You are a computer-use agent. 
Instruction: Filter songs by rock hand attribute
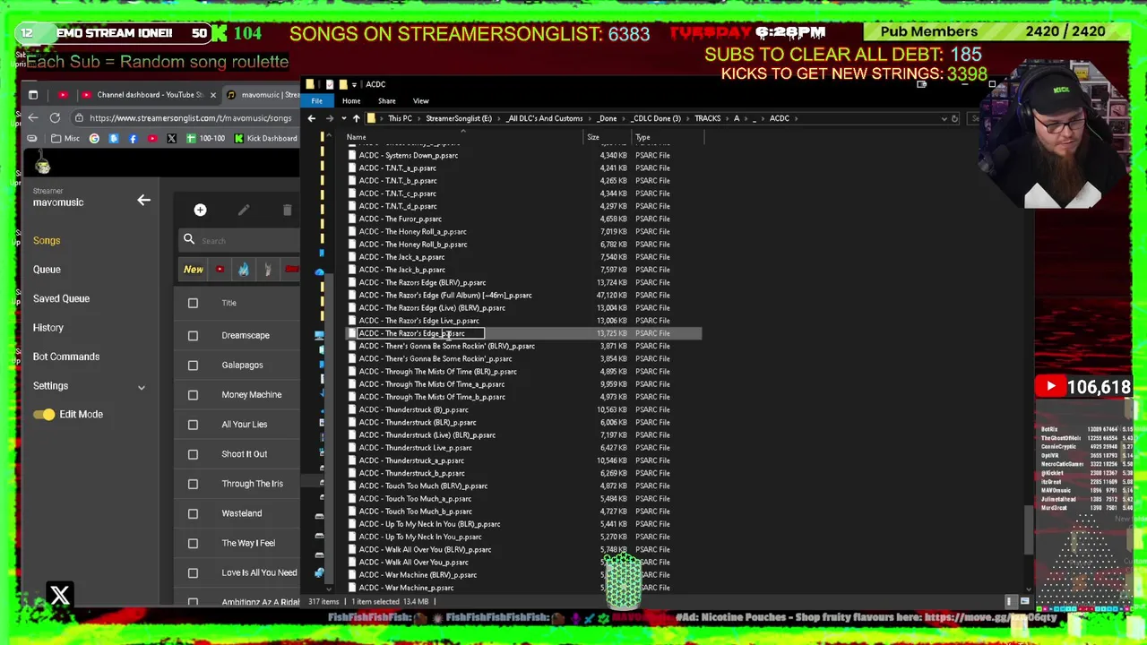tap(267, 269)
